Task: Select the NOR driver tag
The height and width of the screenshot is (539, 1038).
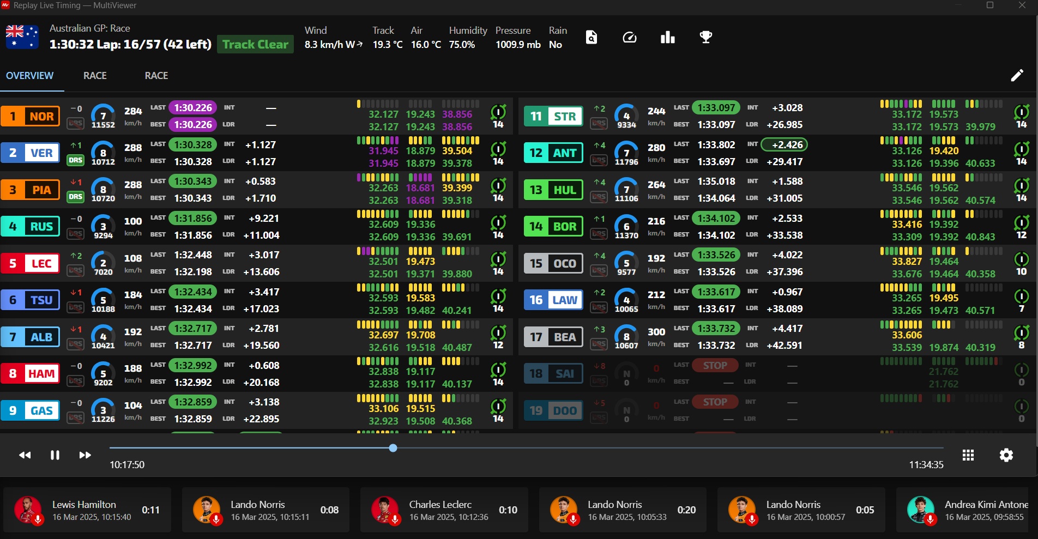Action: coord(31,116)
